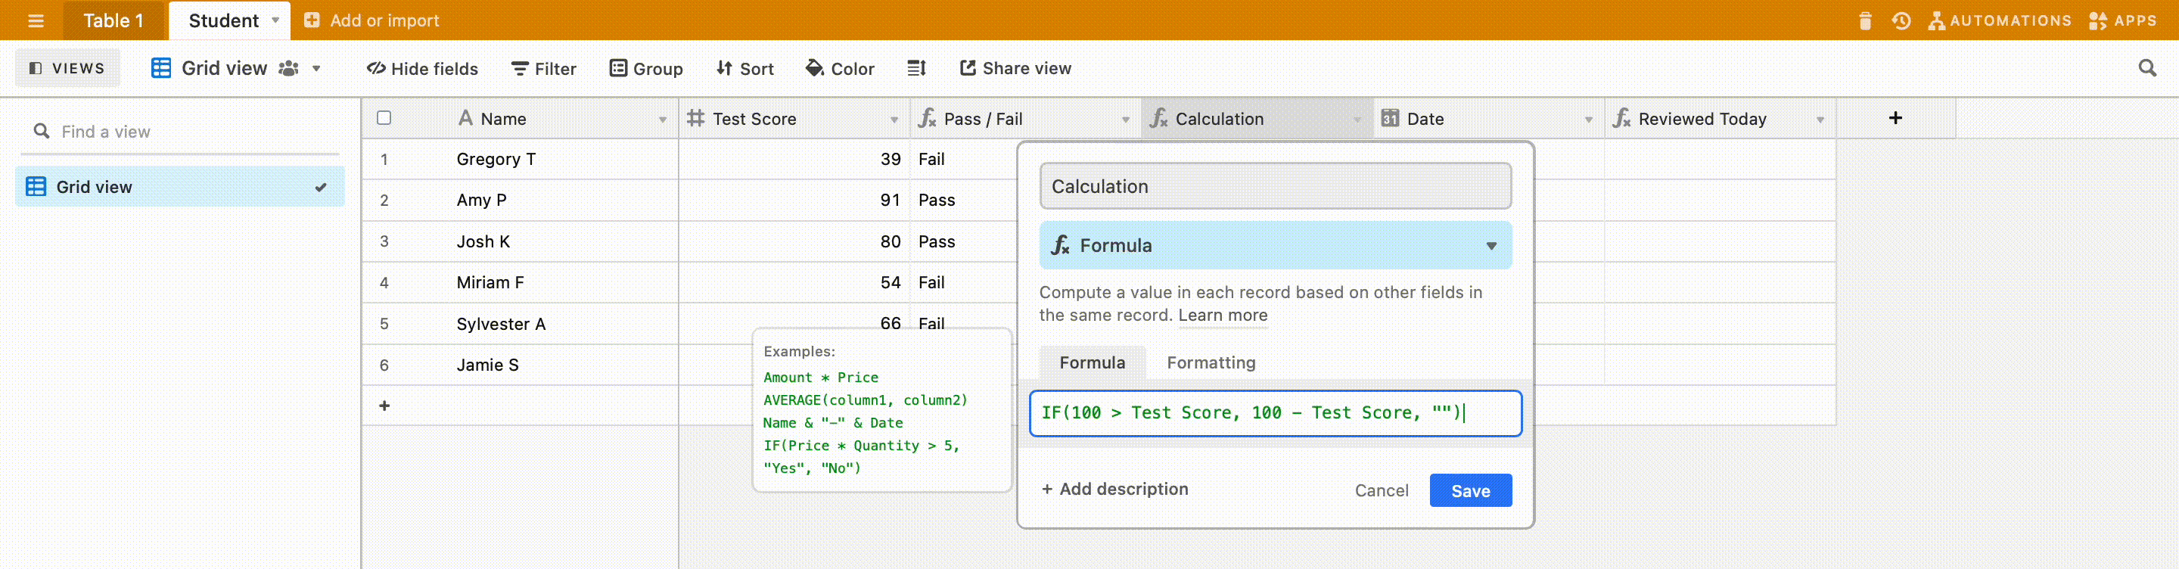The width and height of the screenshot is (2179, 569).
Task: Switch to the Formatting tab
Action: pyautogui.click(x=1211, y=362)
